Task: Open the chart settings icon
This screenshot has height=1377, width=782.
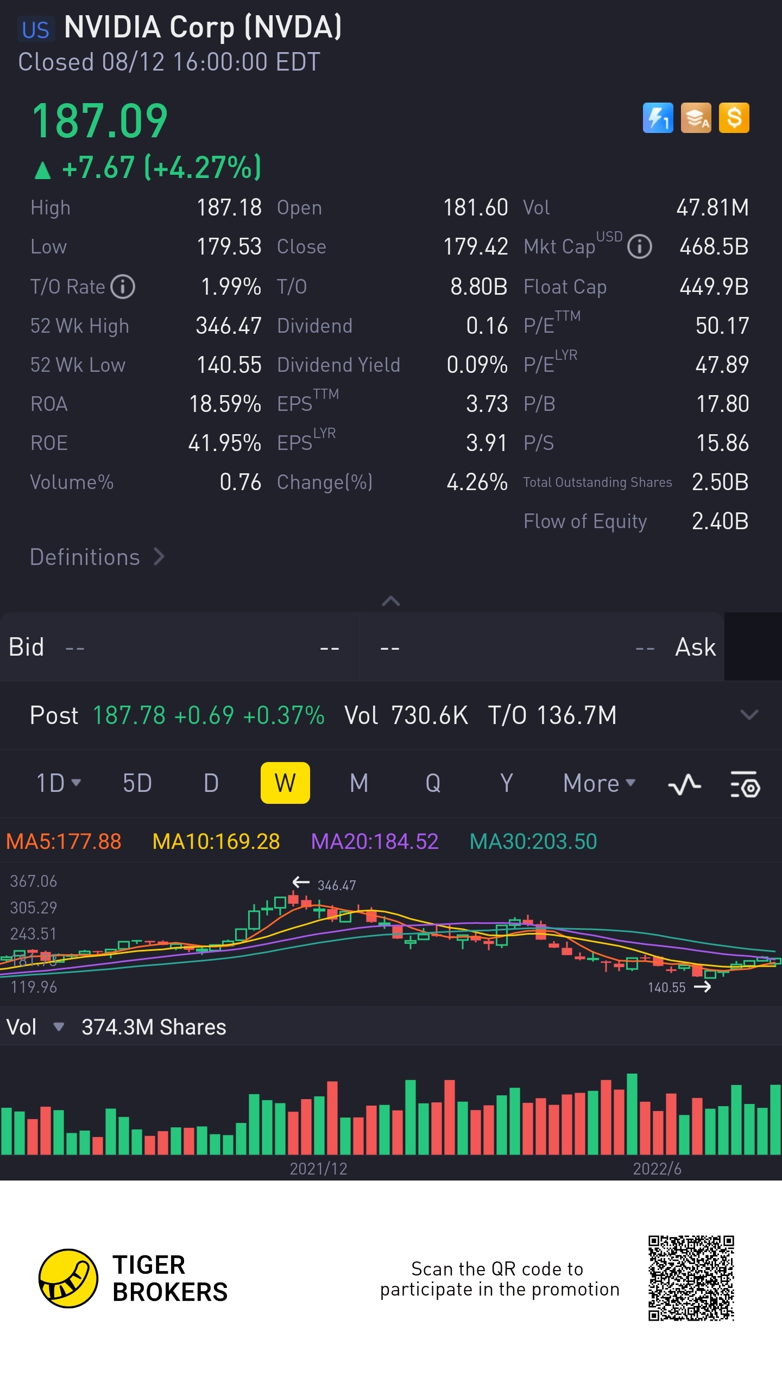Action: point(745,784)
